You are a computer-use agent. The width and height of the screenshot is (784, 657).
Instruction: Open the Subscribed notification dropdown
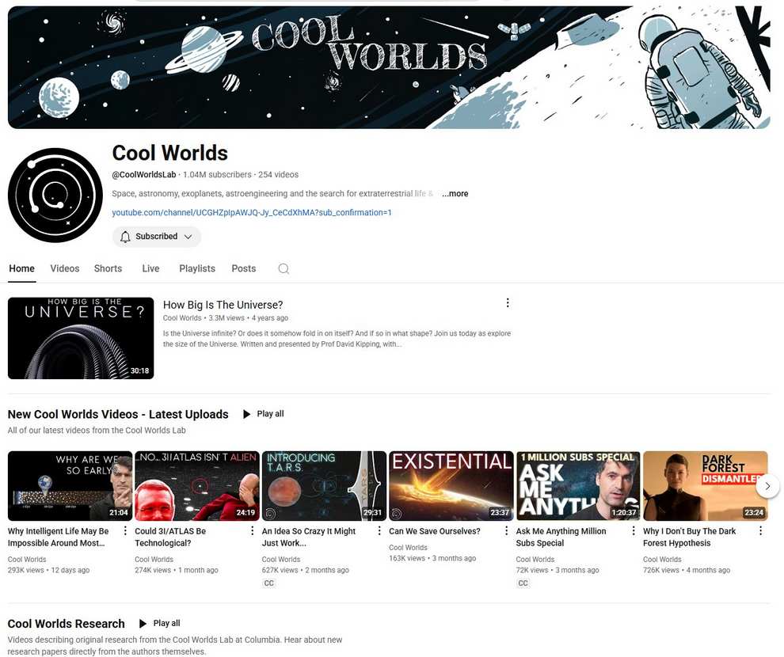click(x=157, y=237)
